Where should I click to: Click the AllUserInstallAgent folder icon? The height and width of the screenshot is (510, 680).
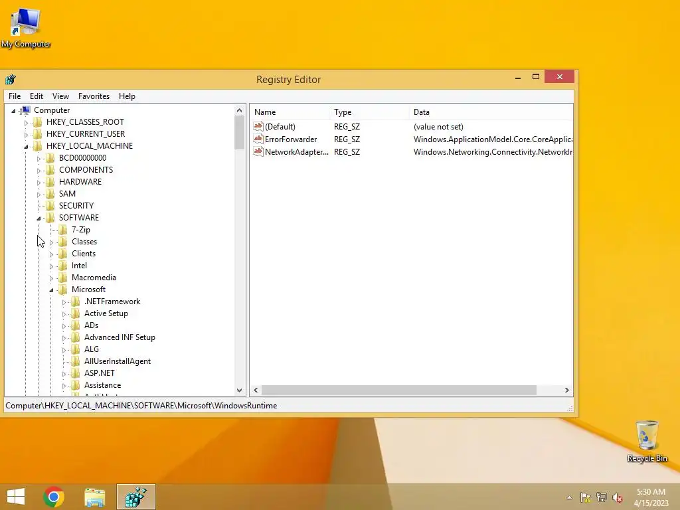click(76, 361)
